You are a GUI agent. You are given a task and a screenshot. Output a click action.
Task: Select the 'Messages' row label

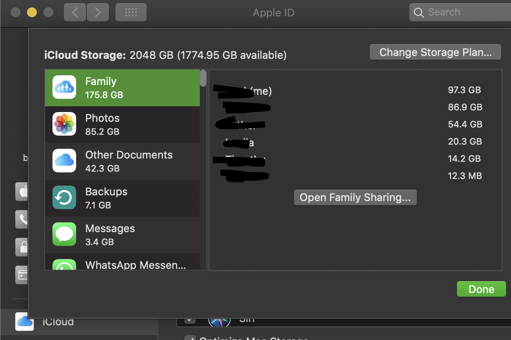[110, 228]
